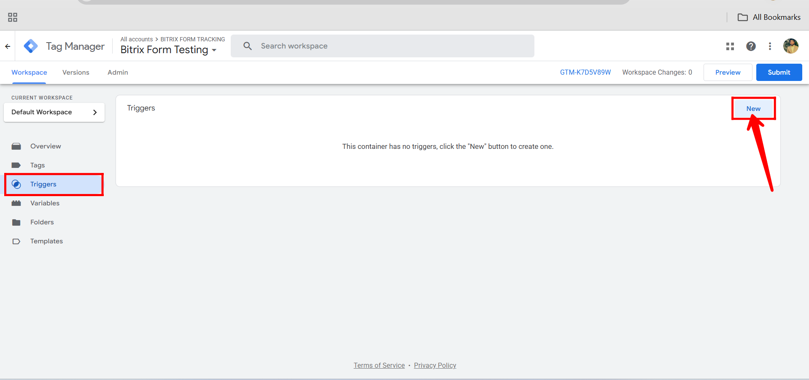Click the Variables block icon
Screen dimensions: 809x380
point(16,203)
